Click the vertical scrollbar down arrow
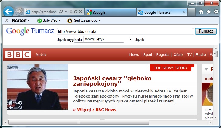This screenshot has width=221, height=128. click(x=216, y=117)
